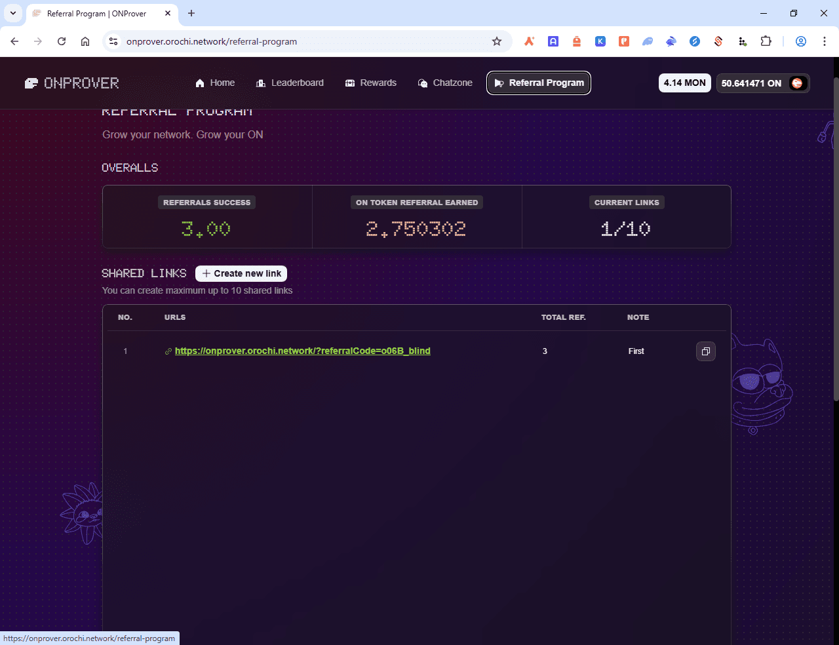Click the OVERALLS heading
The height and width of the screenshot is (645, 839).
pos(130,168)
